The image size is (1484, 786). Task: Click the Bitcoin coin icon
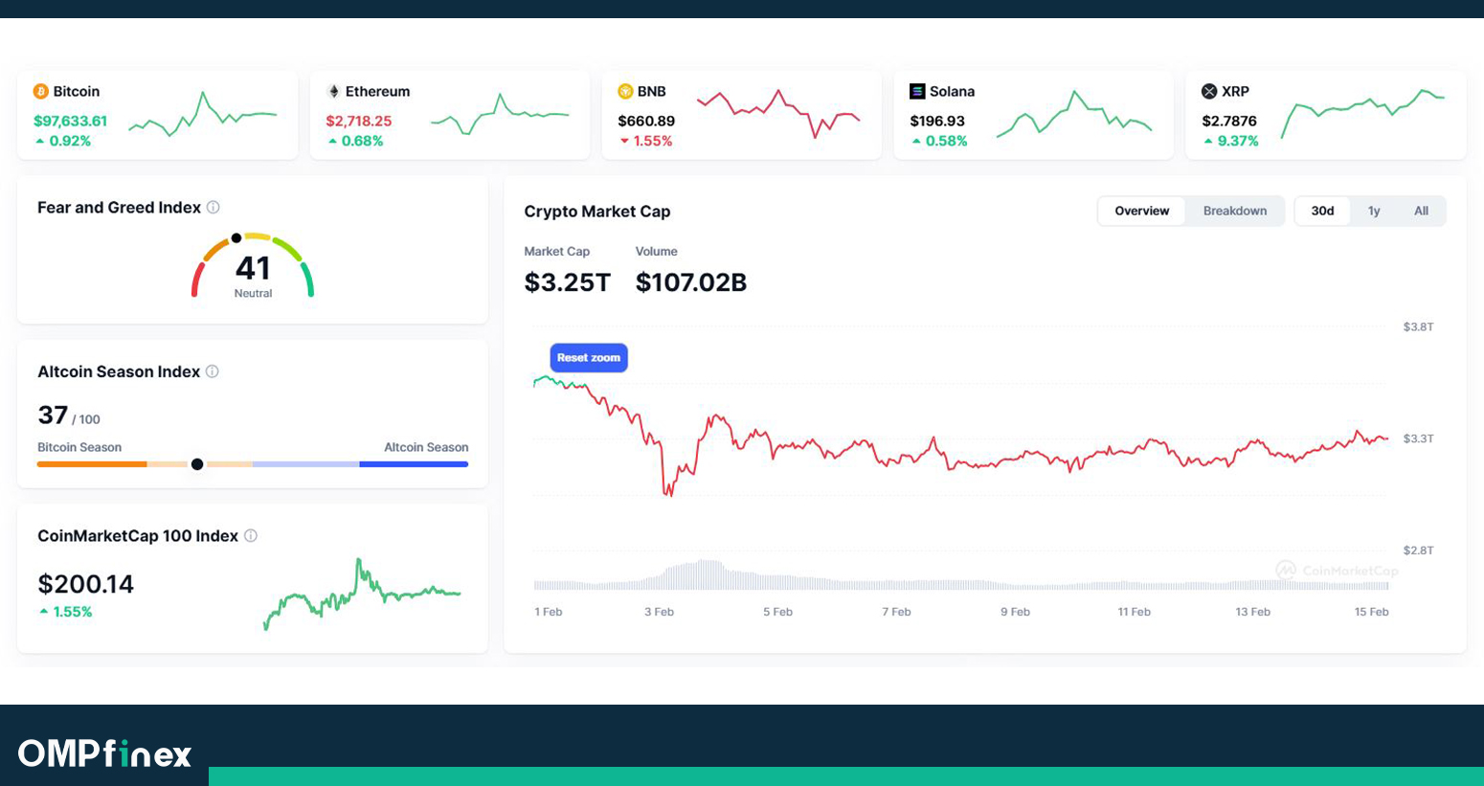coord(41,92)
